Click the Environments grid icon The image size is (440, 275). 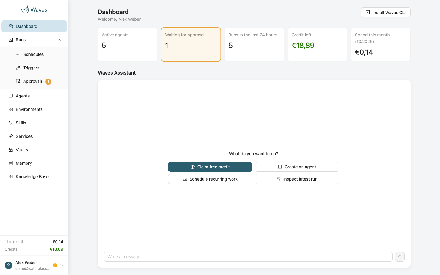click(11, 109)
